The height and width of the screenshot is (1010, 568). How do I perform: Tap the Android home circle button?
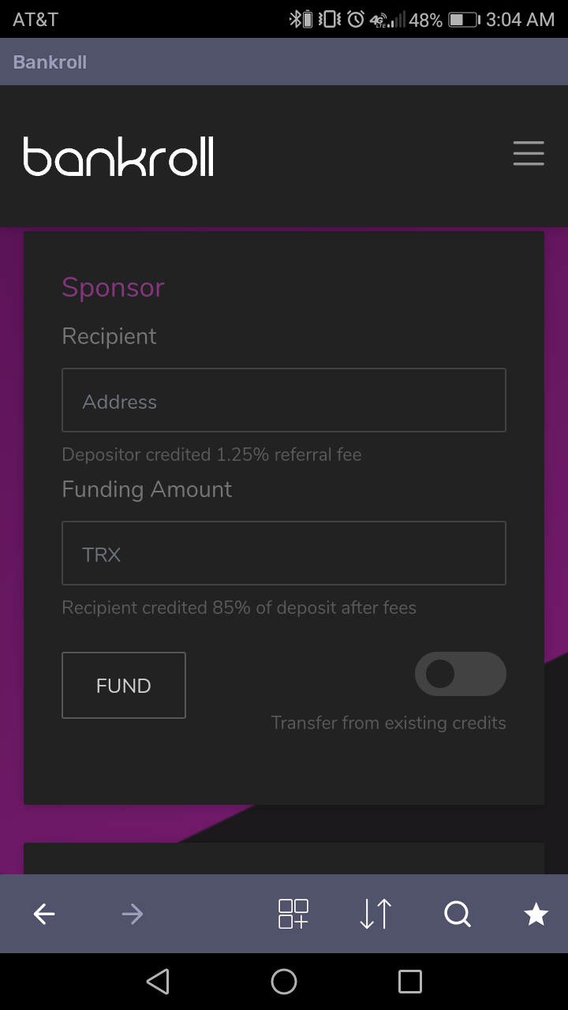tap(284, 982)
